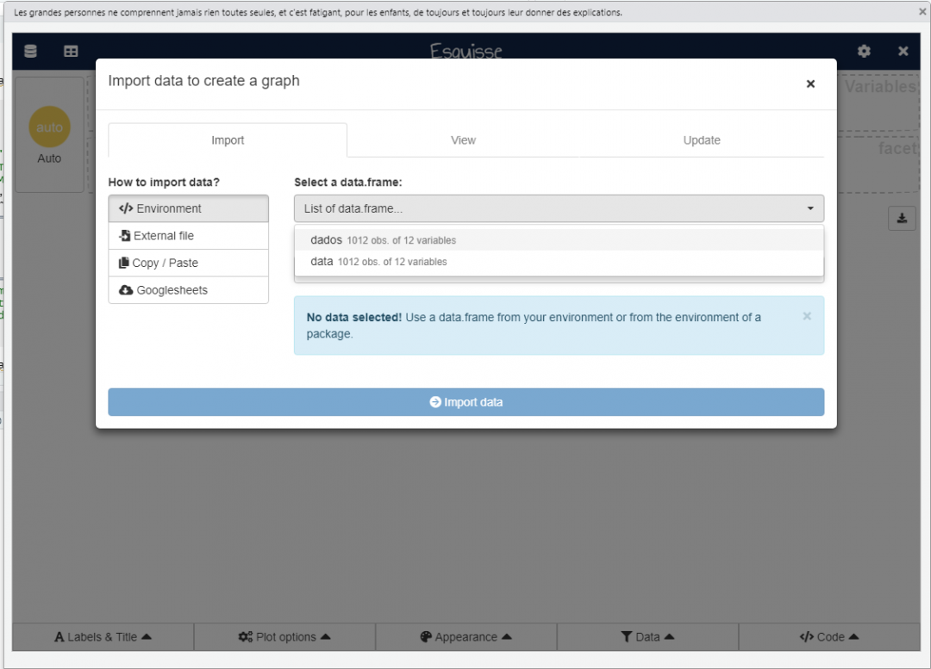Image resolution: width=931 pixels, height=669 pixels.
Task: Expand the Labels & Title panel
Action: (103, 637)
